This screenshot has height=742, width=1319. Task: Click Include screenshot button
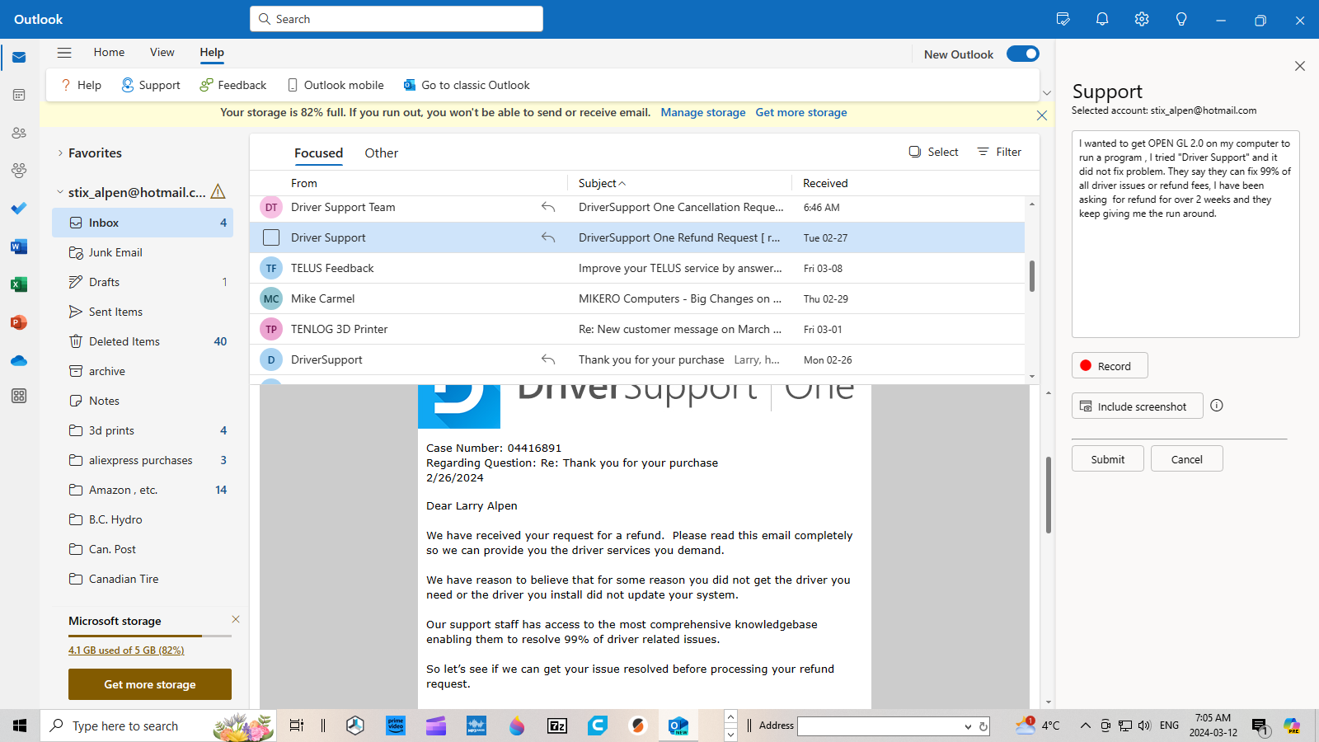(x=1138, y=406)
